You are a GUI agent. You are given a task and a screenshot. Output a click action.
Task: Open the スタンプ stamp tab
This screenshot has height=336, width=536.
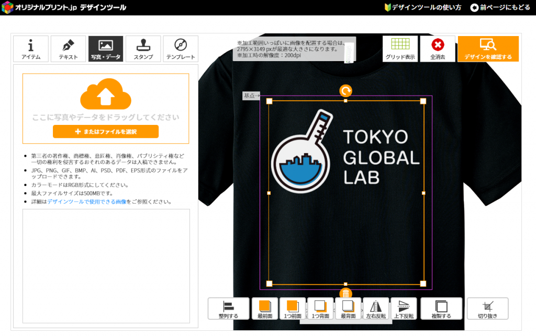143,49
